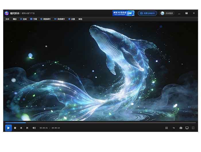Image resolution: width=201 pixels, height=152 pixels.
Task: Open the 播放 menu
Action: 15,19
